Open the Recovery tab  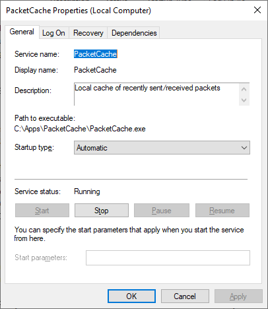pyautogui.click(x=88, y=33)
